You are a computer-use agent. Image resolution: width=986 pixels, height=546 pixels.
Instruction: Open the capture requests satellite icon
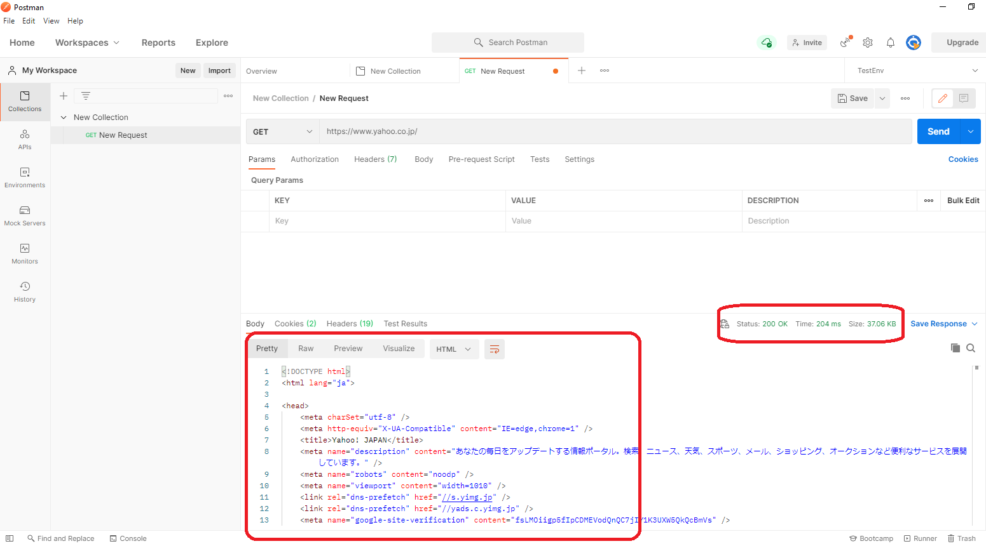point(846,43)
